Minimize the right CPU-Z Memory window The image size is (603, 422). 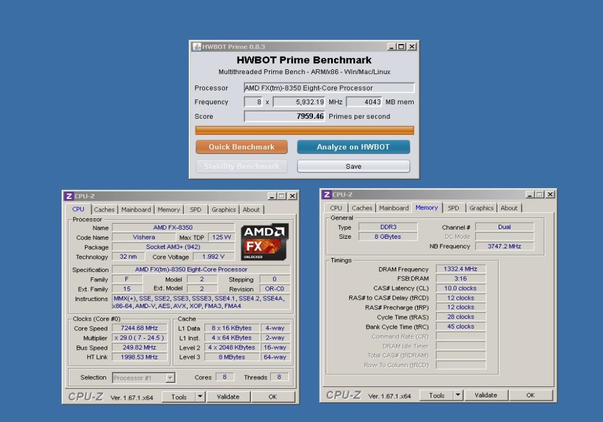click(x=530, y=195)
